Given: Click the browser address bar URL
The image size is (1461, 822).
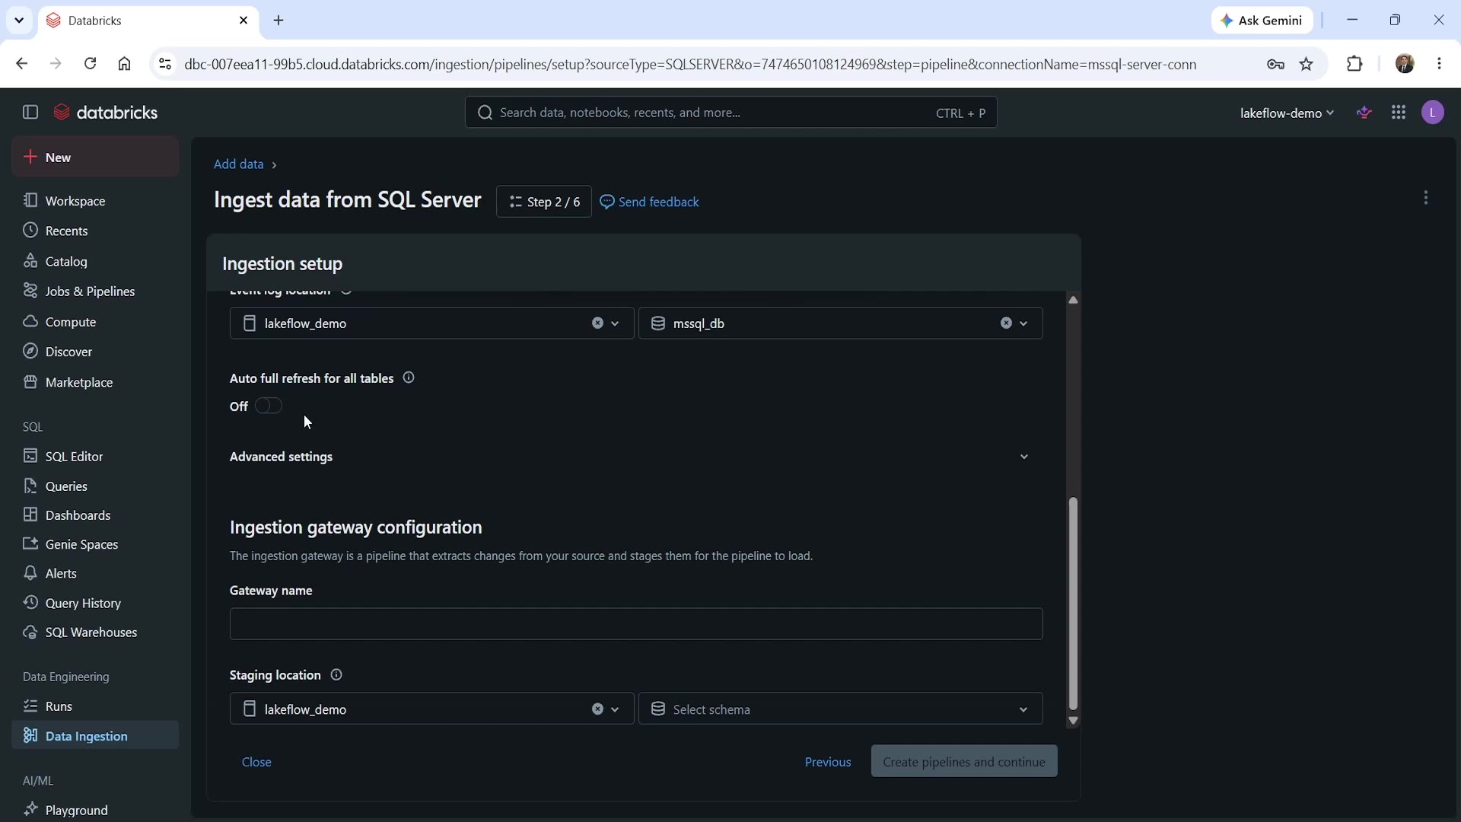Looking at the screenshot, I should click(690, 64).
